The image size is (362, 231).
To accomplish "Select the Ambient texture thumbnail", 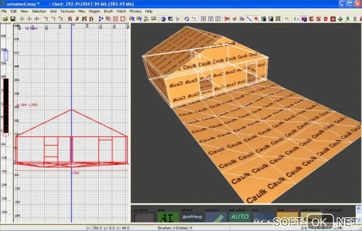I will tap(192, 217).
